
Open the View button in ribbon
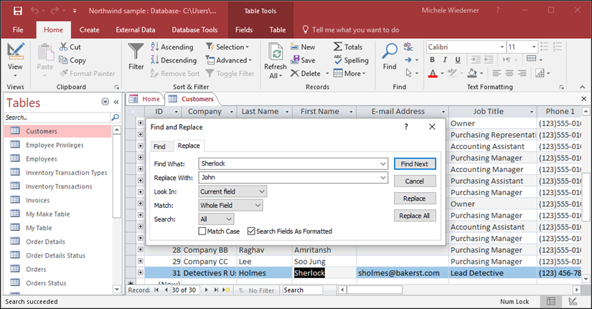click(x=15, y=60)
